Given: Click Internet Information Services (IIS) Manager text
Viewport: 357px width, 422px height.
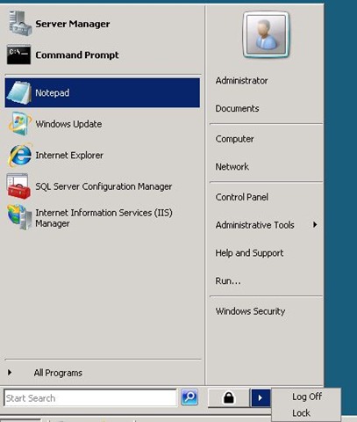Looking at the screenshot, I should pos(104,218).
